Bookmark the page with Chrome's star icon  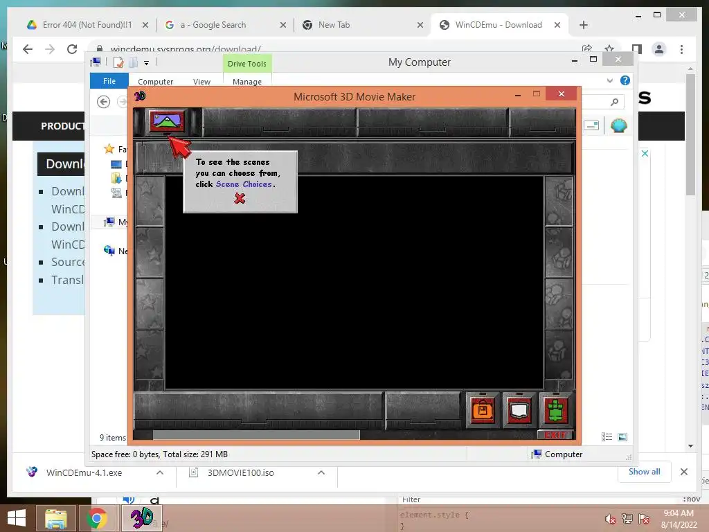[x=609, y=48]
